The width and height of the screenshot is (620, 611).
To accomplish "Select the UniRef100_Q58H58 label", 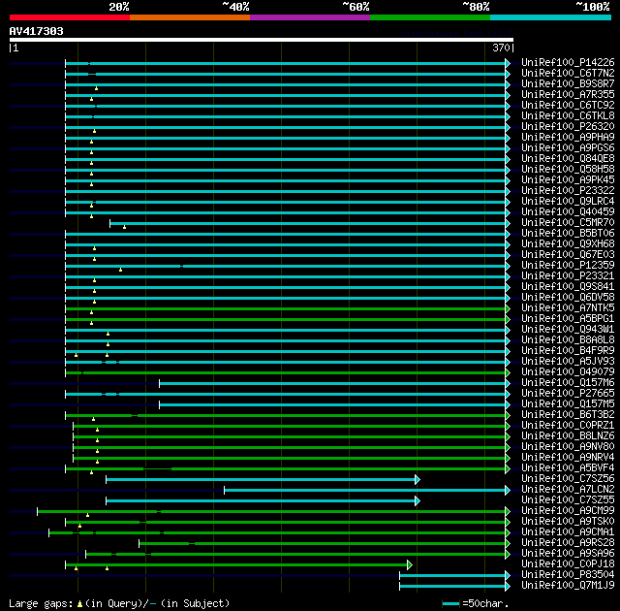I will 568,170.
